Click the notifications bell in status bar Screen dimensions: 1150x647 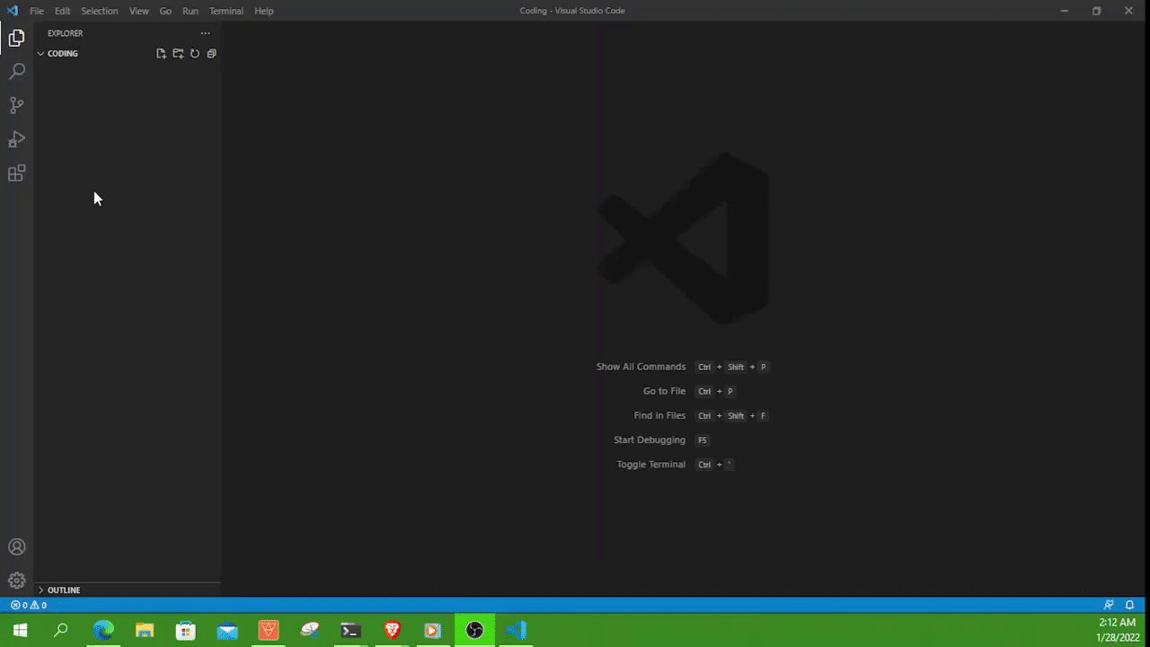click(x=1129, y=605)
